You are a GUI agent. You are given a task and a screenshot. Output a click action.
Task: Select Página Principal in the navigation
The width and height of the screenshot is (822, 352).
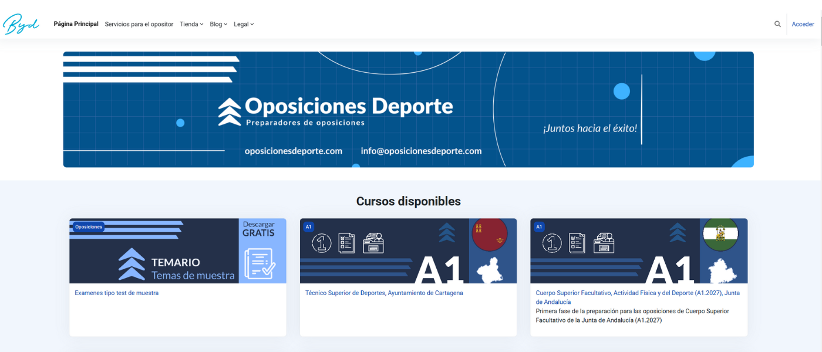tap(76, 24)
